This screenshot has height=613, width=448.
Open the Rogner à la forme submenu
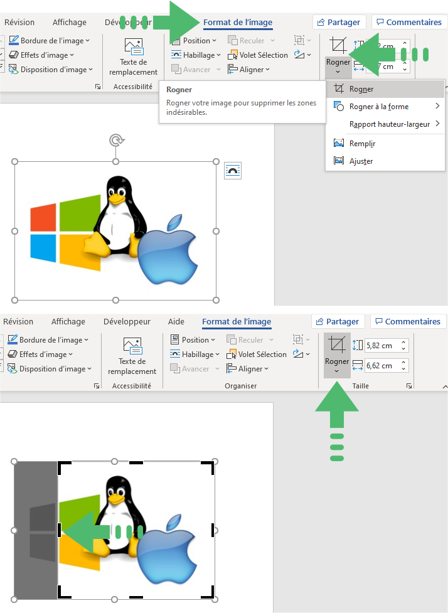385,106
